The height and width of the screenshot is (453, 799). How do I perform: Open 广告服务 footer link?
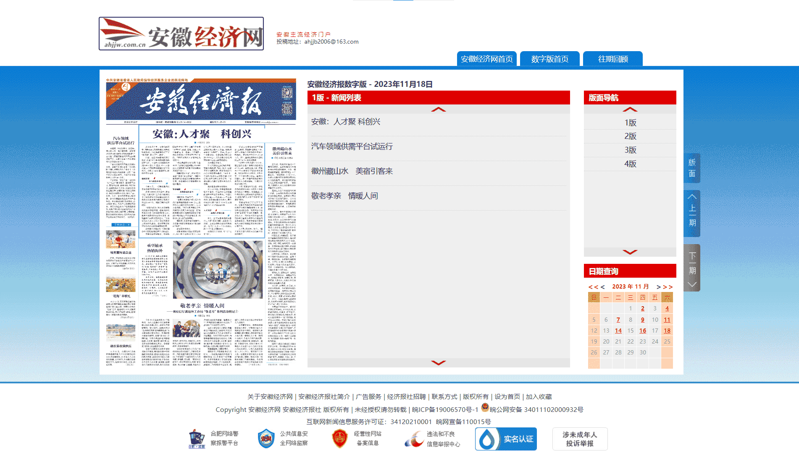pyautogui.click(x=368, y=397)
